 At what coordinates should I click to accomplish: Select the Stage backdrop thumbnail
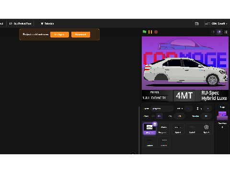pos(222,116)
